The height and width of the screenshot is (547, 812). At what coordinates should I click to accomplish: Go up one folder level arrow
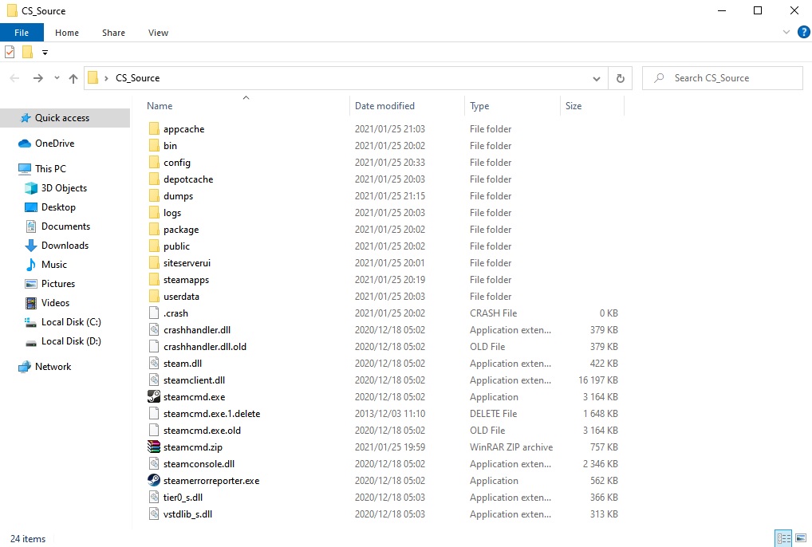73,78
